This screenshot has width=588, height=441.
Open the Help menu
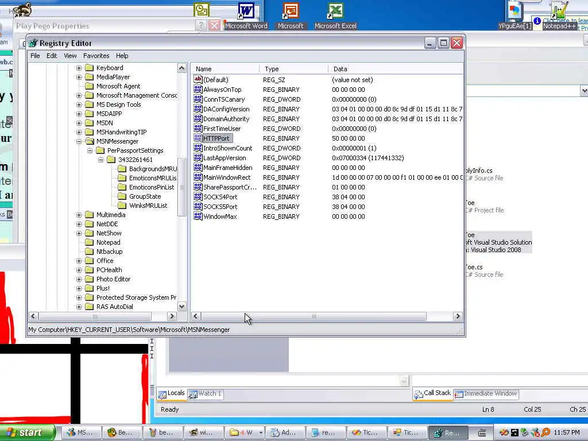click(122, 56)
